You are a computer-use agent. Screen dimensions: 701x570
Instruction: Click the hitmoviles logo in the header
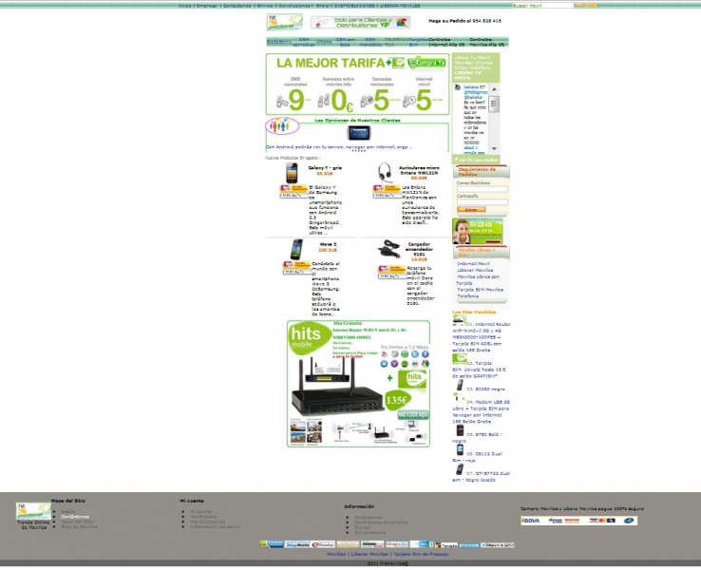point(284,22)
